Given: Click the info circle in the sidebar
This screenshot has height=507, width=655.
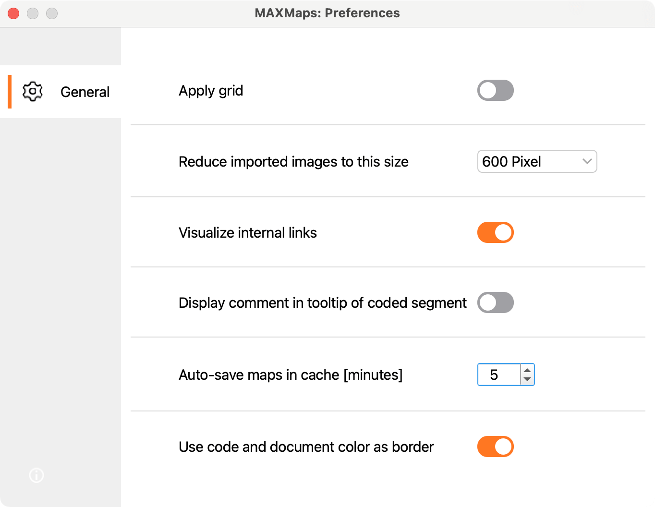Looking at the screenshot, I should pyautogui.click(x=36, y=476).
